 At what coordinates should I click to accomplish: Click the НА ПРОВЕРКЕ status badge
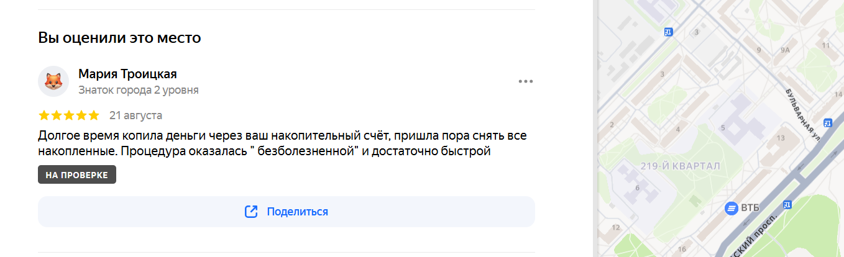click(x=77, y=175)
